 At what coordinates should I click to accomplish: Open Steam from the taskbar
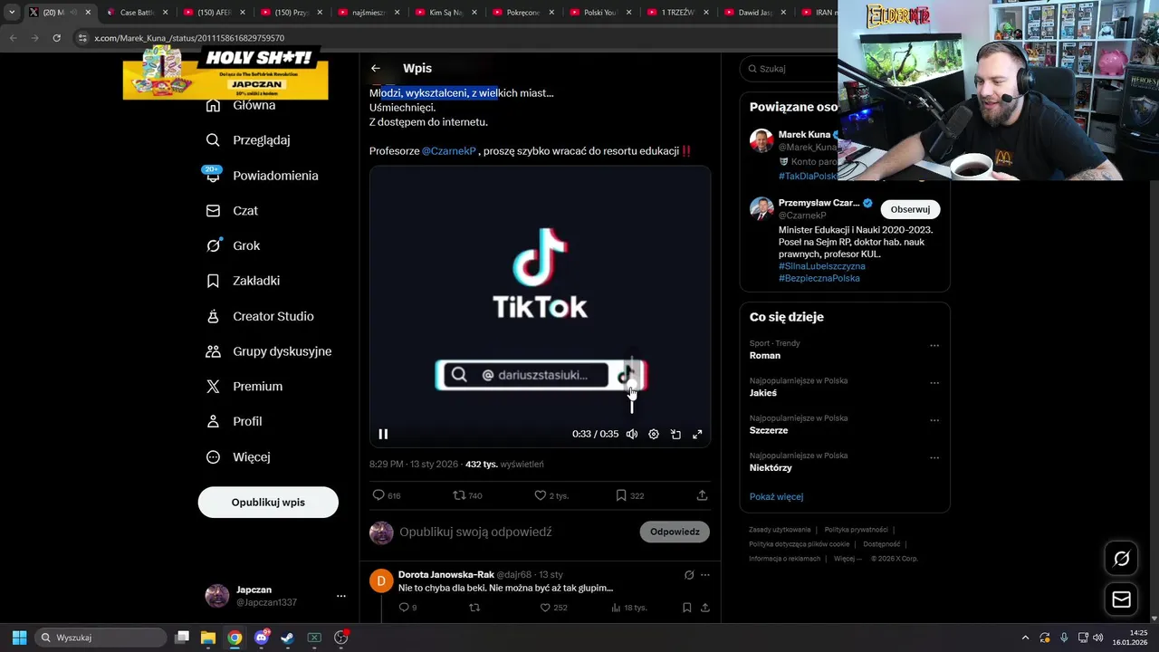(287, 638)
